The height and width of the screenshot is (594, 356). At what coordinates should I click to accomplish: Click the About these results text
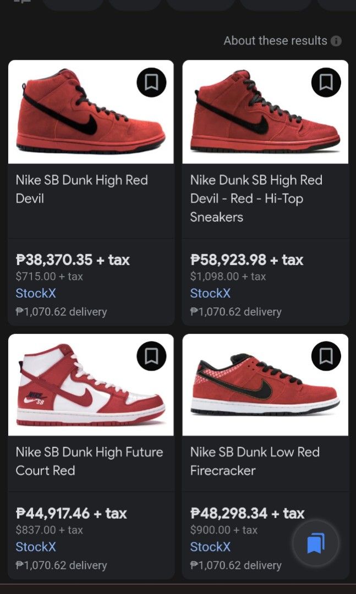[275, 40]
